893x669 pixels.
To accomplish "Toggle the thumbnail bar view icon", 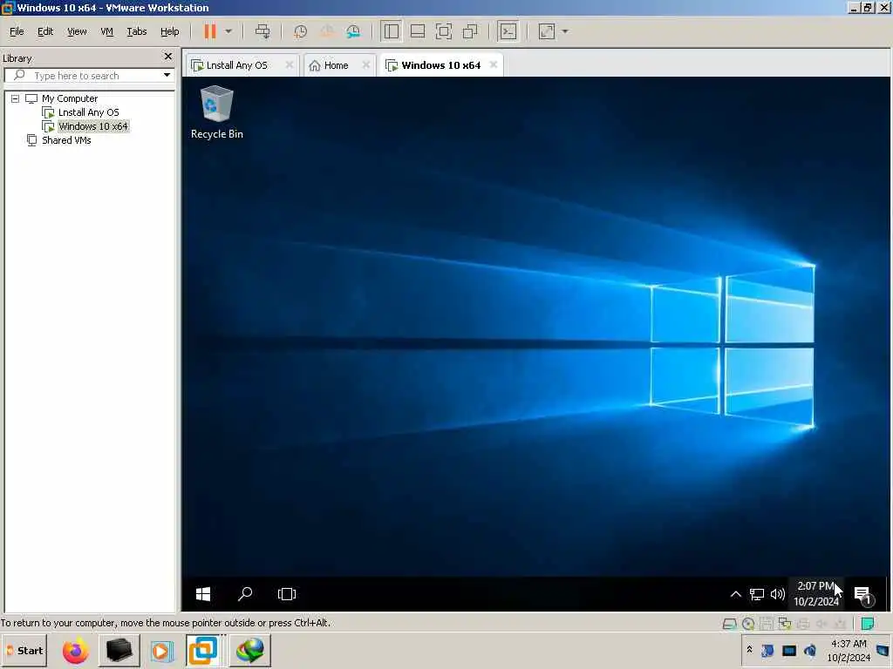I will click(418, 31).
